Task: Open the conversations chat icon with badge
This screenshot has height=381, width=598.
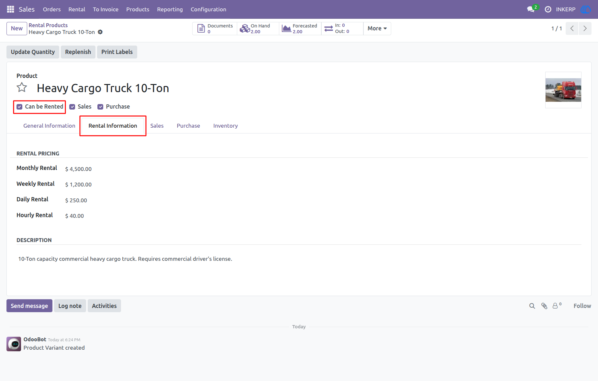Action: [x=531, y=9]
